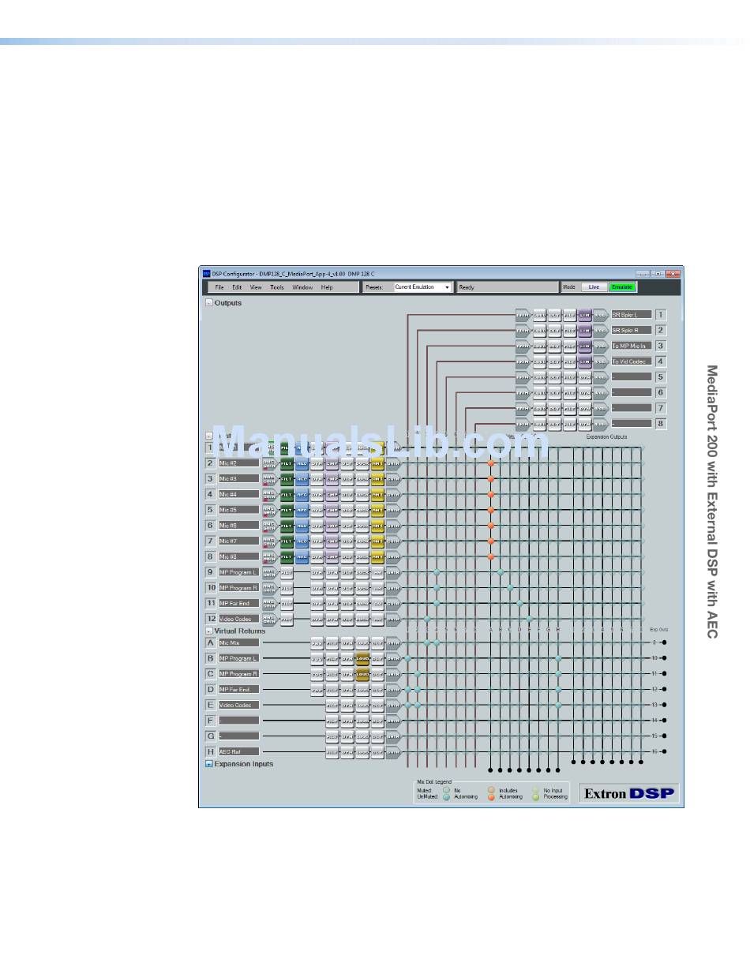Open the FILT block on Mic #2
This screenshot has width=750, height=970.
[x=287, y=463]
